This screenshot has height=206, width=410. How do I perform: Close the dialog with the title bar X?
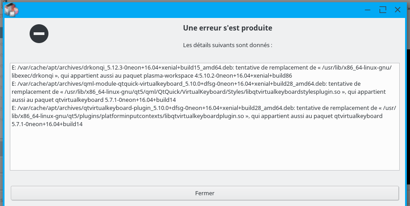point(397,9)
